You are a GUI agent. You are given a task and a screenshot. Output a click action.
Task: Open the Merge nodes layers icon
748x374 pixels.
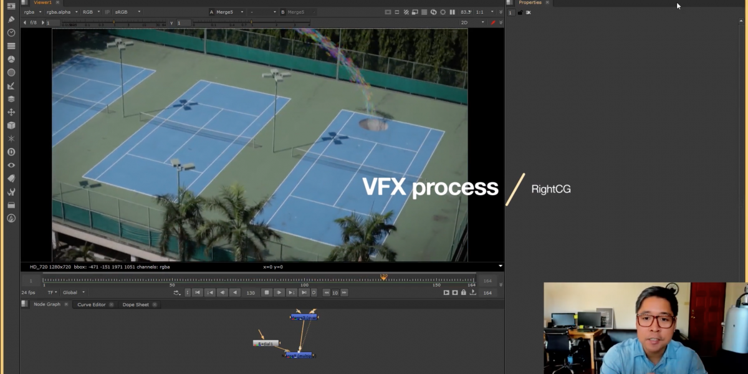tap(11, 99)
